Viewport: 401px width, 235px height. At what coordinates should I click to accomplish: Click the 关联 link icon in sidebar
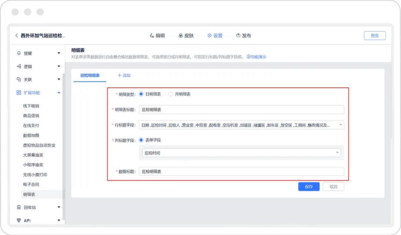[19, 80]
